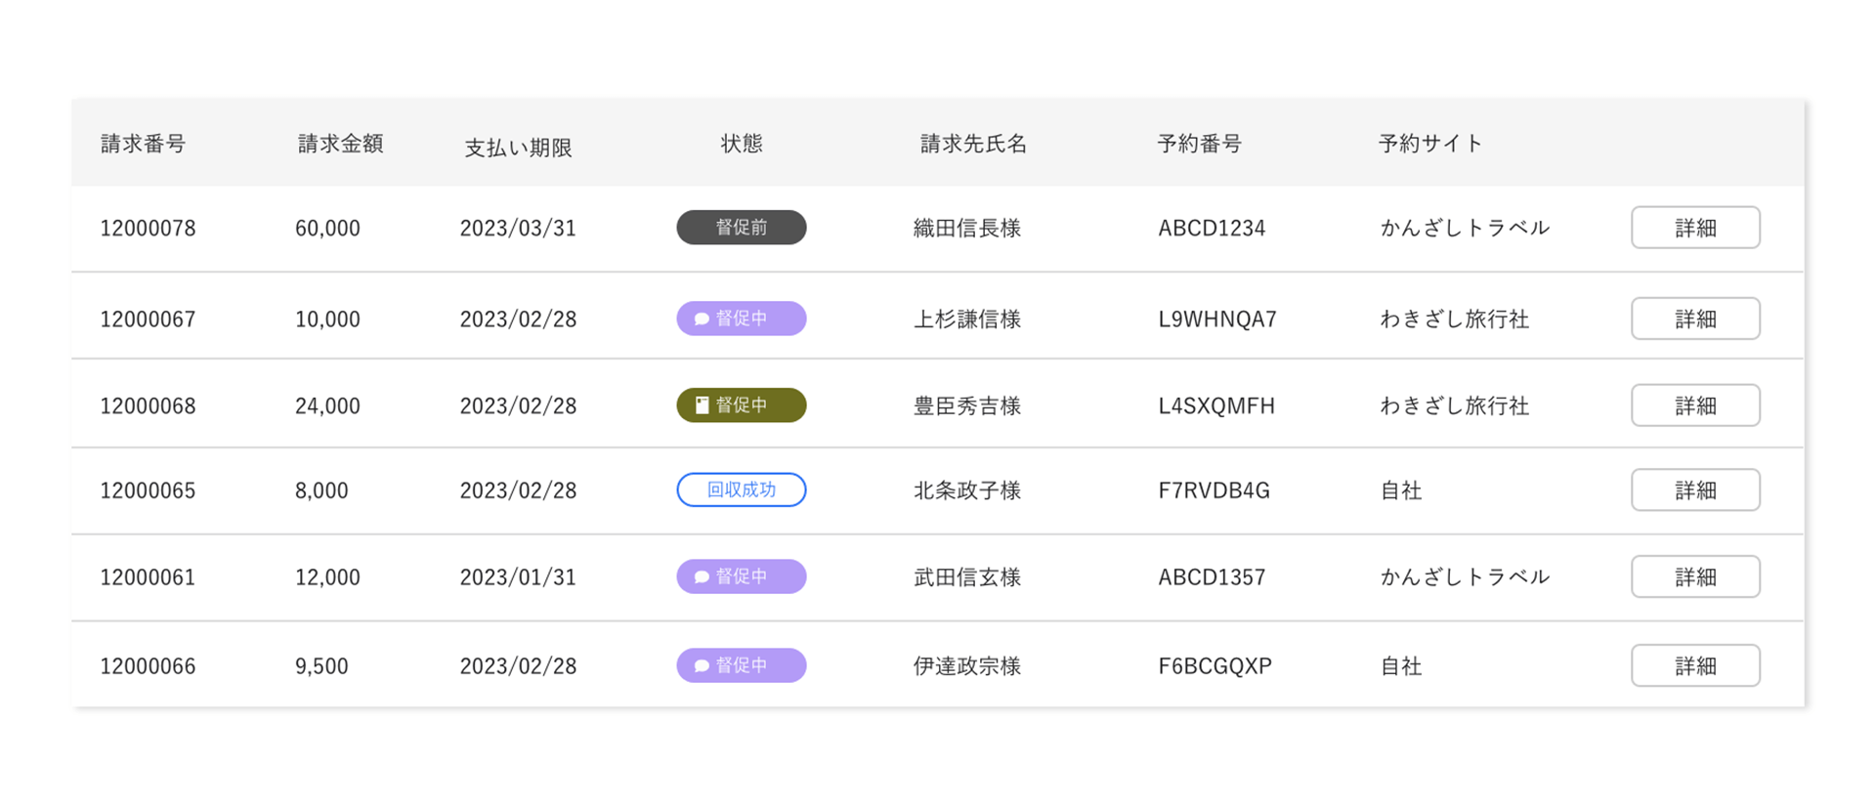1876x807 pixels.
Task: Click the speech bubble icon in 伊達政宗様's status badge
Action: tap(702, 666)
